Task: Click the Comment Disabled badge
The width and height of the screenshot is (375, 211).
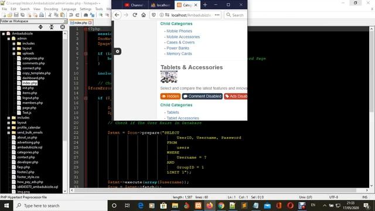Action: coord(202,96)
